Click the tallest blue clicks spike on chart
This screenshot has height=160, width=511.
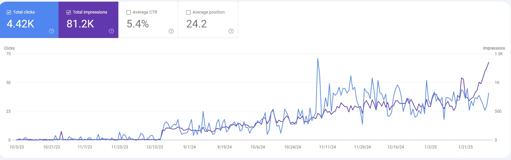[318, 59]
